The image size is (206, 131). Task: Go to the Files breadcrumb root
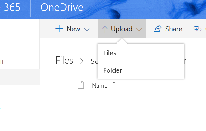64,60
